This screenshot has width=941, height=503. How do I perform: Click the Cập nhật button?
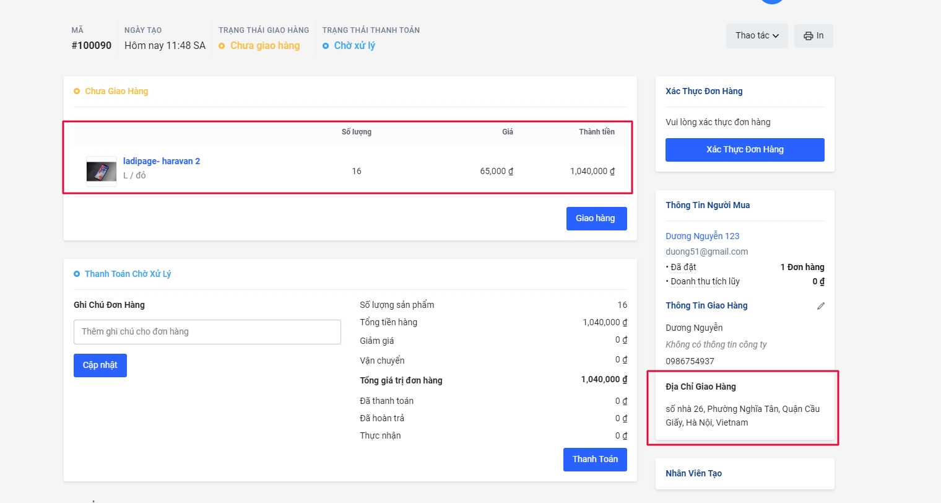(100, 365)
